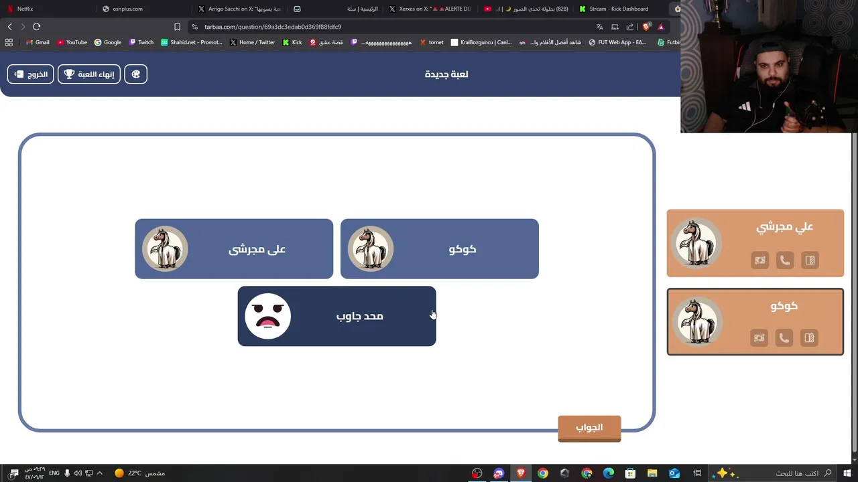Open the FUT Web App bookmark
The width and height of the screenshot is (858, 482).
[617, 42]
